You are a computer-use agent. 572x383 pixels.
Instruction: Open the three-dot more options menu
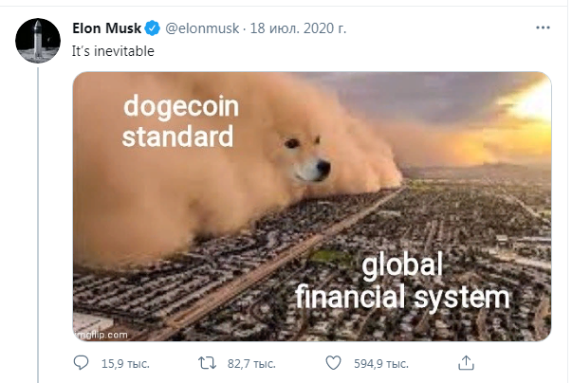(543, 27)
